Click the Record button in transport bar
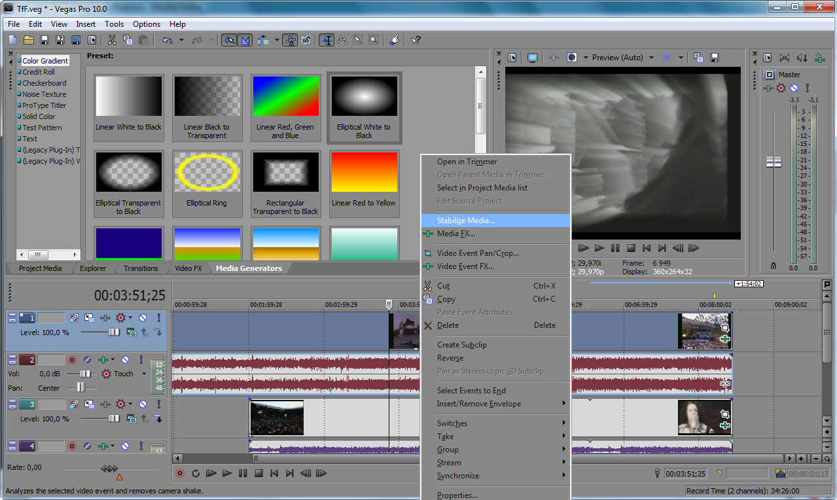The image size is (837, 500). pos(179,473)
